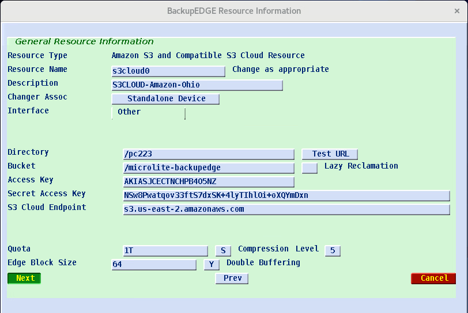Click the Double Buffering label
Image resolution: width=468 pixels, height=313 pixels.
[x=263, y=262]
